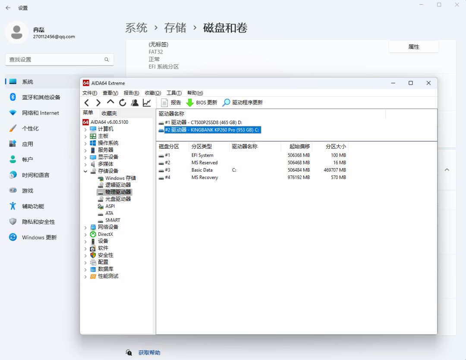Viewport: 466px width, 360px height.
Task: Open the 工具(T) menu
Action: 174,93
